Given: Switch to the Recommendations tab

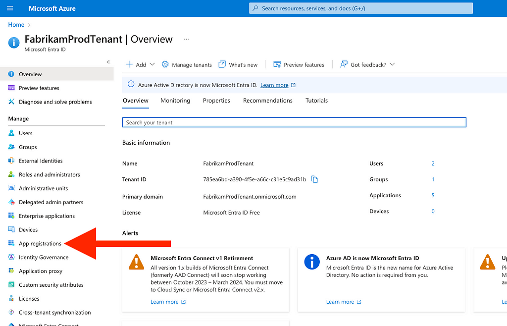Looking at the screenshot, I should (268, 101).
